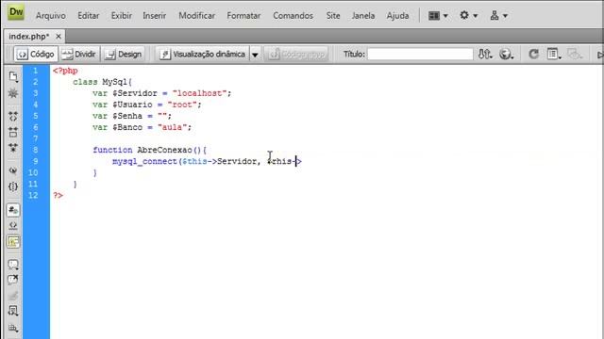The height and width of the screenshot is (339, 604).
Task: Toggle highlight invalid code icon
Action: pyautogui.click(x=13, y=226)
